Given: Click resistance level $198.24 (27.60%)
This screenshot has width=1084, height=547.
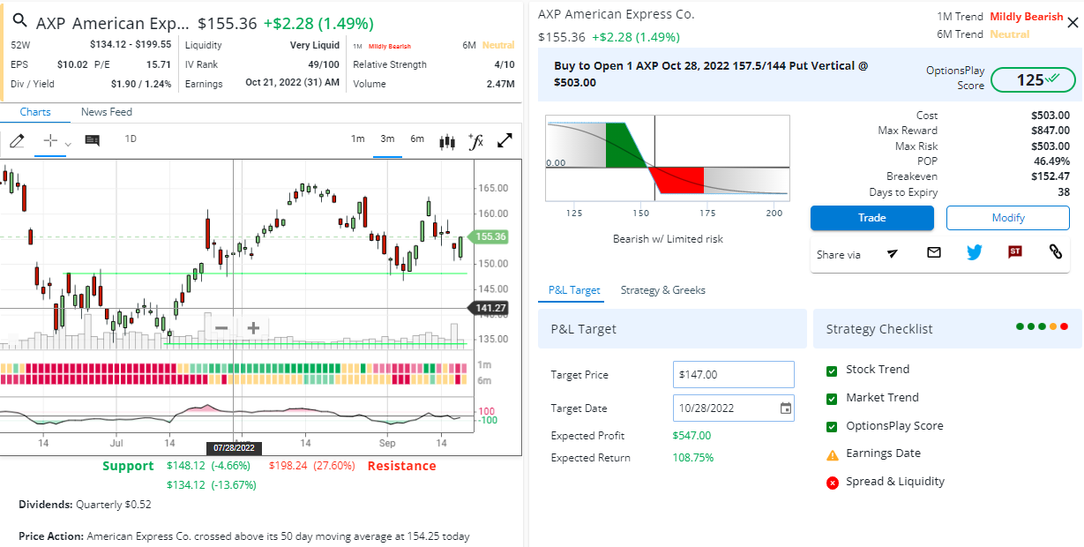Looking at the screenshot, I should pyautogui.click(x=311, y=466).
